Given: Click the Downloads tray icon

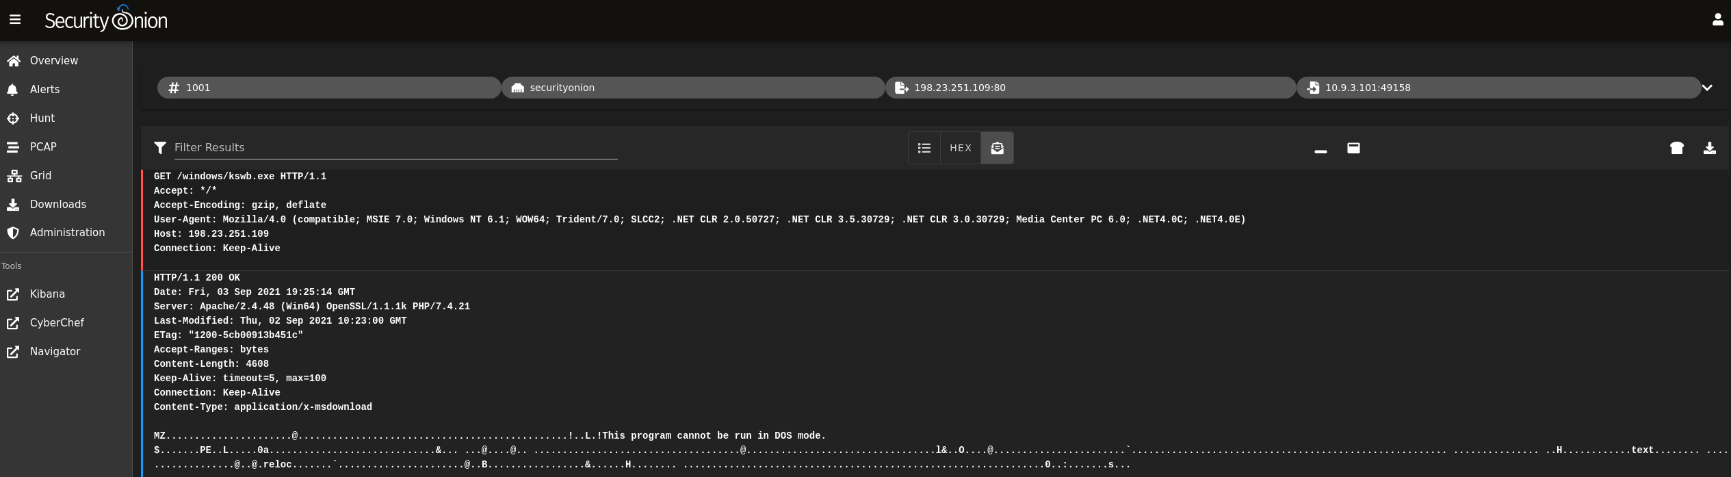Looking at the screenshot, I should tap(13, 205).
